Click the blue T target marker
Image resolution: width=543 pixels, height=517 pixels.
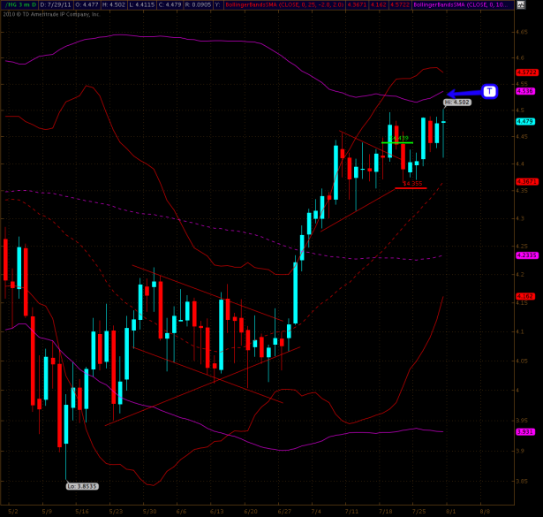490,91
